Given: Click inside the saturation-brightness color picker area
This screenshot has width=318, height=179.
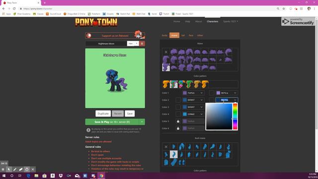Looking at the screenshot, I should (219, 116).
